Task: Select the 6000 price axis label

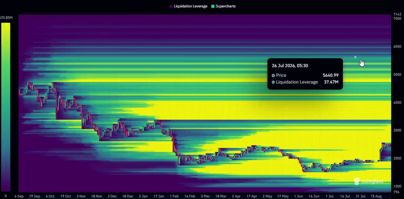Action: (397, 46)
